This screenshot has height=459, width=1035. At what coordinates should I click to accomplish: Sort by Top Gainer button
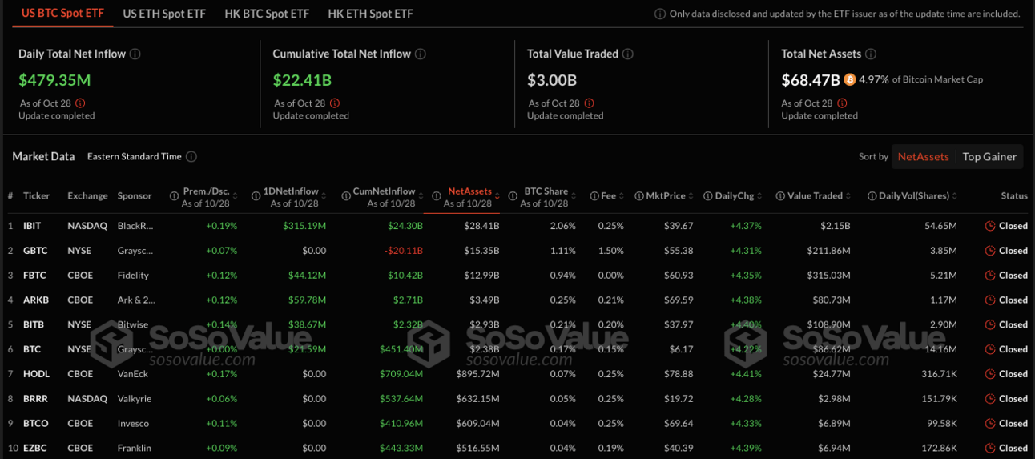pos(989,157)
